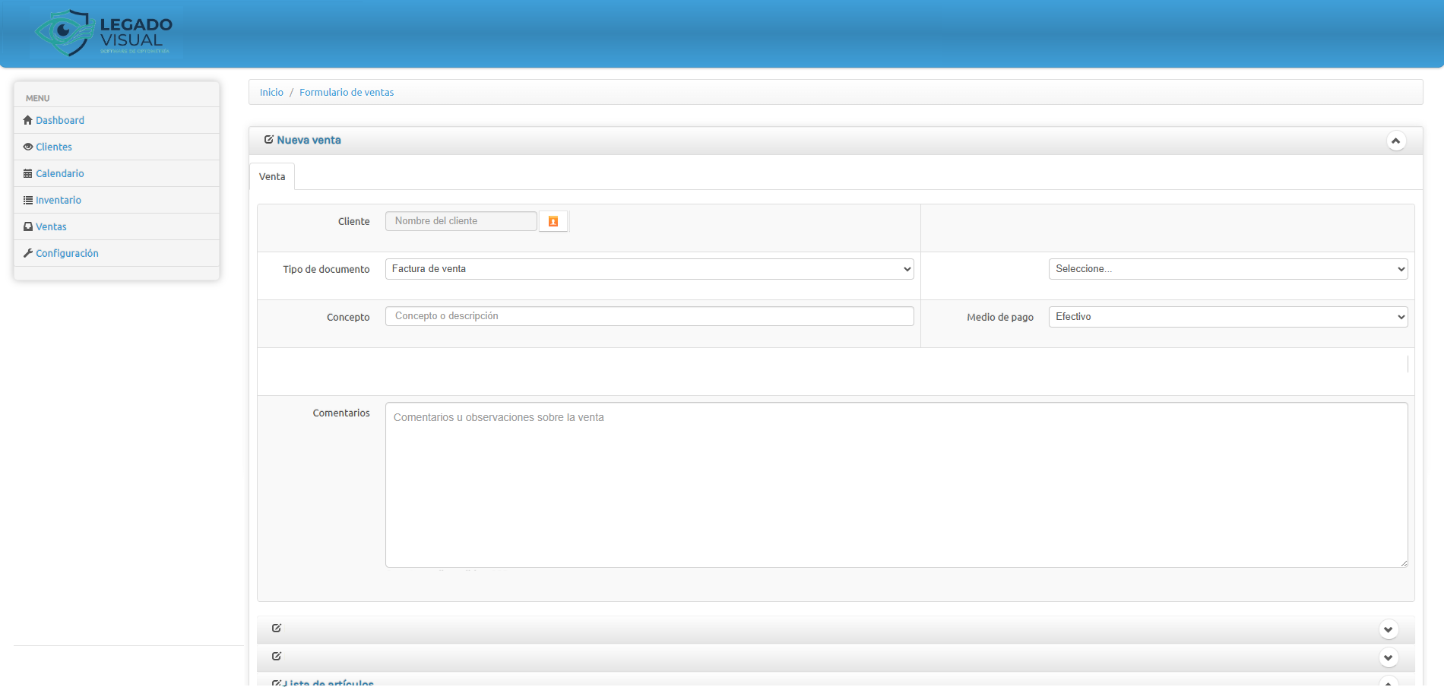Click the edit icon beside Nueva venta
The image size is (1444, 687).
coord(269,140)
